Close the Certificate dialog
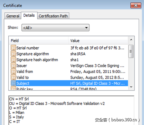Image resolution: width=144 pixels, height=125 pixels. pos(136,5)
